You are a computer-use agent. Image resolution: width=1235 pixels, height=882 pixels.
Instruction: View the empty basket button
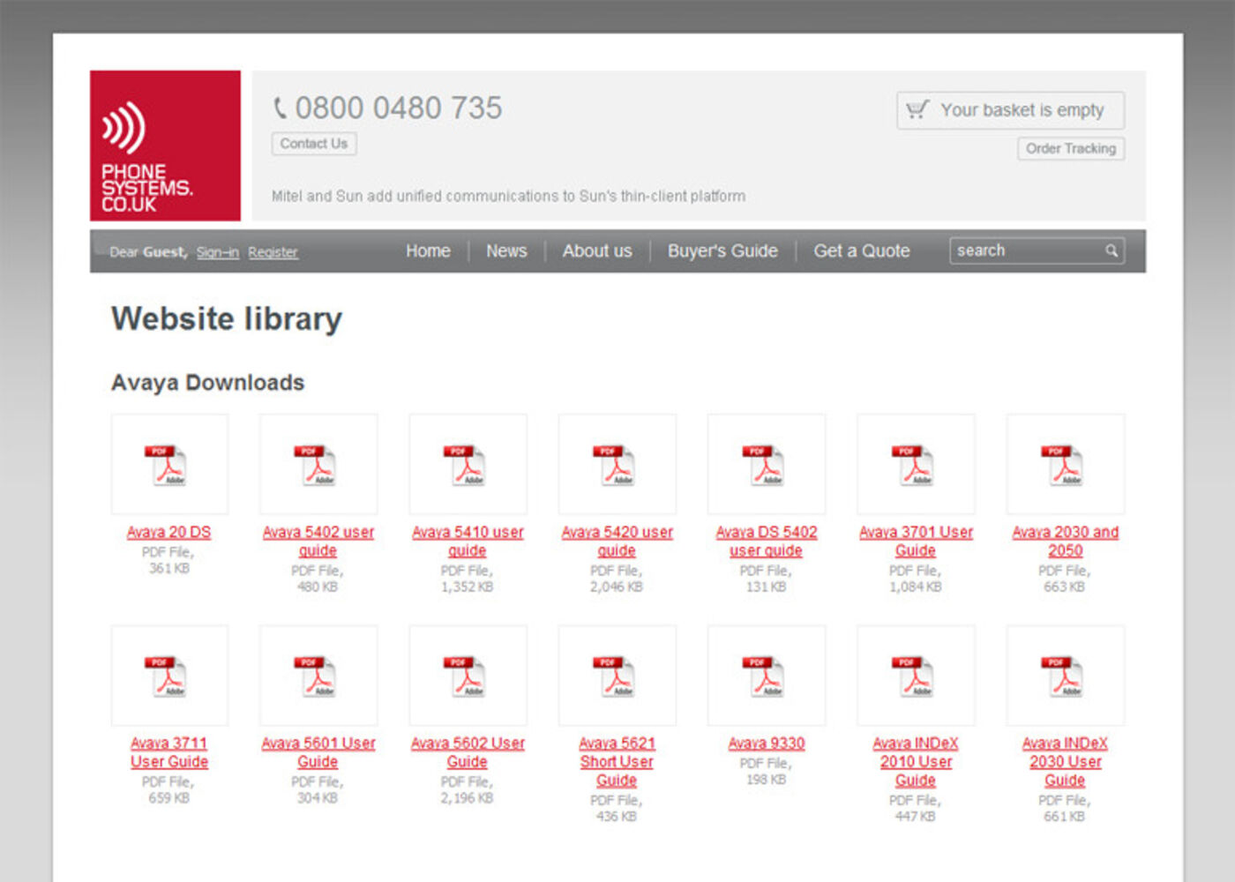[1010, 111]
